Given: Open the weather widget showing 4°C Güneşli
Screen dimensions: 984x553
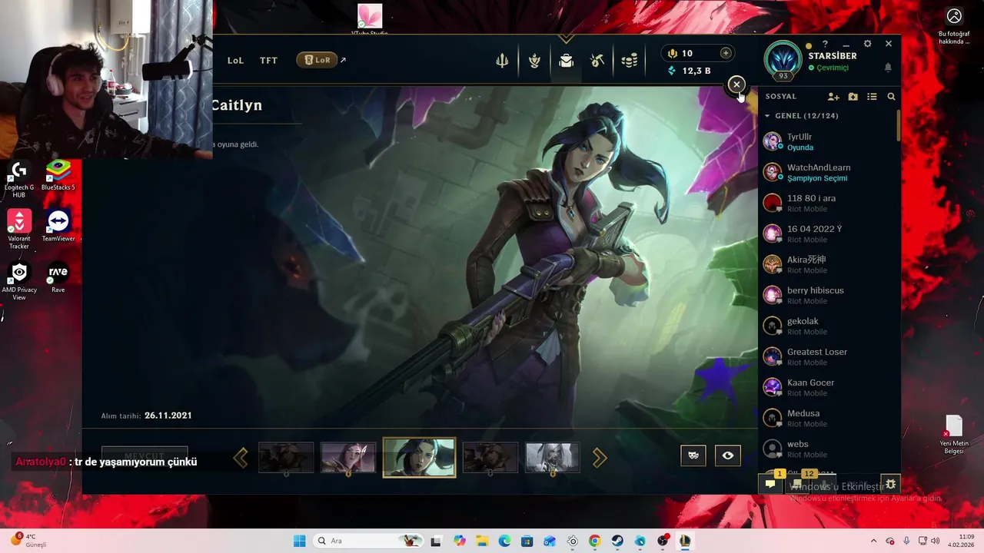Looking at the screenshot, I should click(29, 541).
